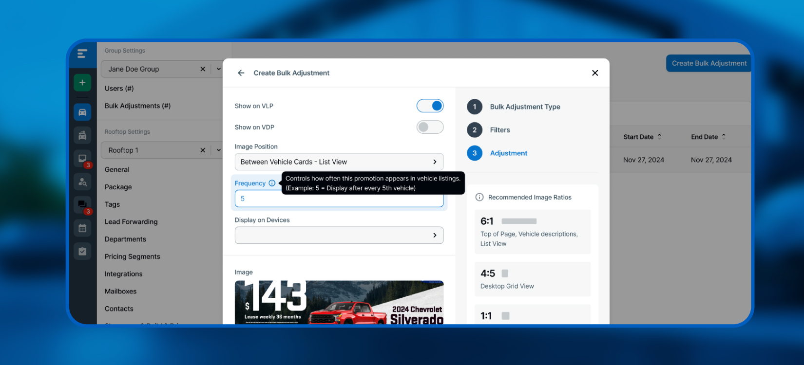Enable the Show on VDP toggle

tap(430, 127)
